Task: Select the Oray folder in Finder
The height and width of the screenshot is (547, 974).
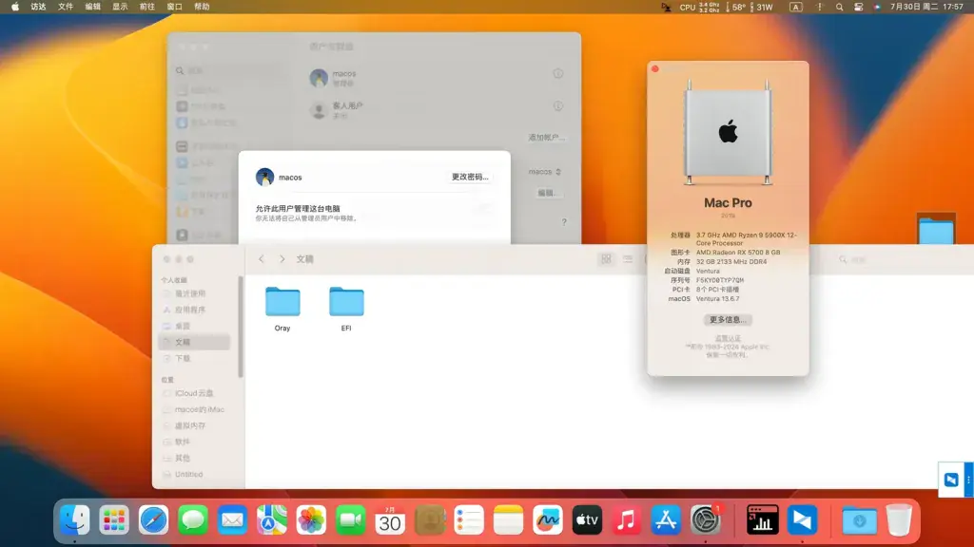Action: click(282, 309)
